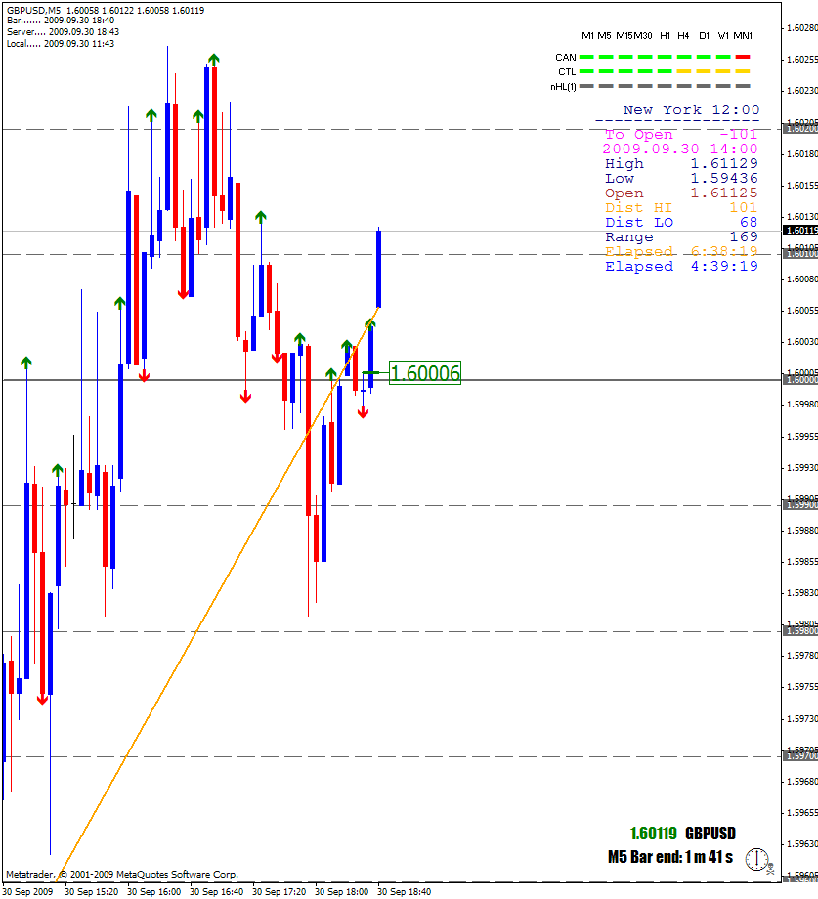This screenshot has width=818, height=899.
Task: Click the blue 'Elapsed 4:39:19' row
Action: pos(681,266)
